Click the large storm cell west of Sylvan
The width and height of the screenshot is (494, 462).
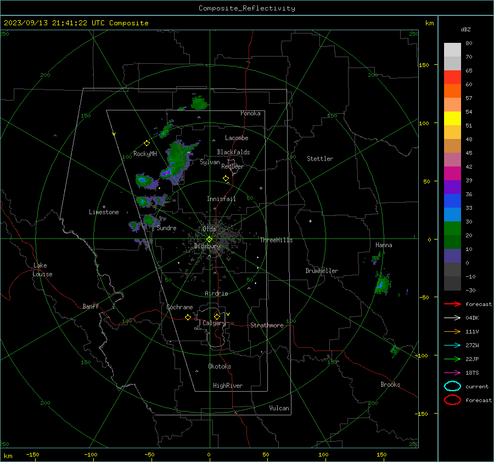(178, 162)
